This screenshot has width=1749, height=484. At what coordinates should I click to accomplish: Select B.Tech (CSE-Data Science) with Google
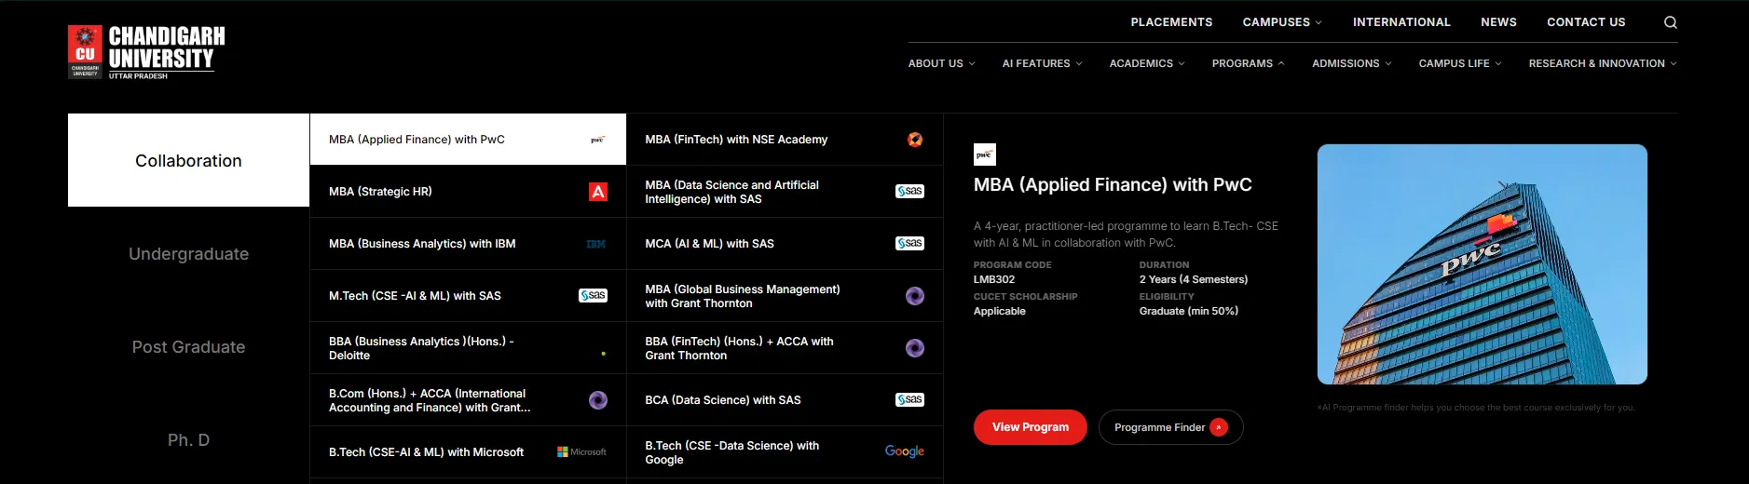point(785,452)
